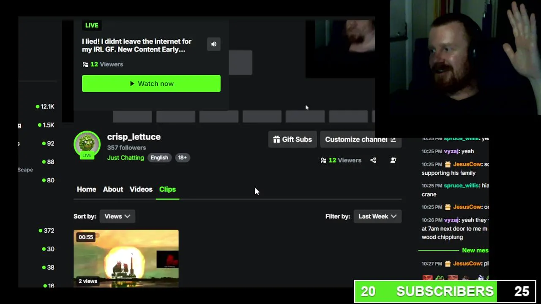The height and width of the screenshot is (304, 541).
Task: Open the Just Chatting category link
Action: [x=126, y=157]
